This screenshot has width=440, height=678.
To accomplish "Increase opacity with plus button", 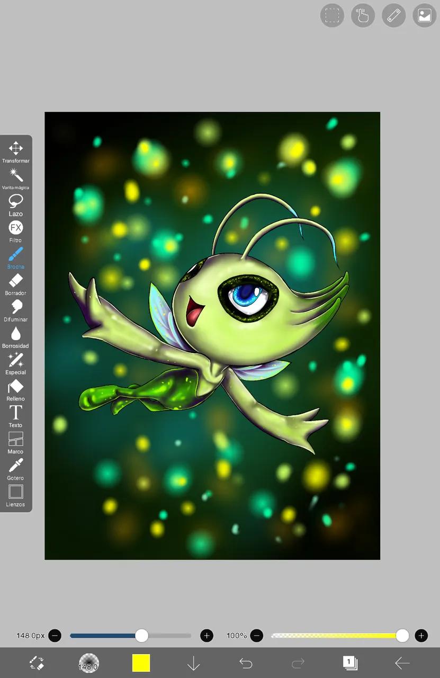I will tap(421, 636).
